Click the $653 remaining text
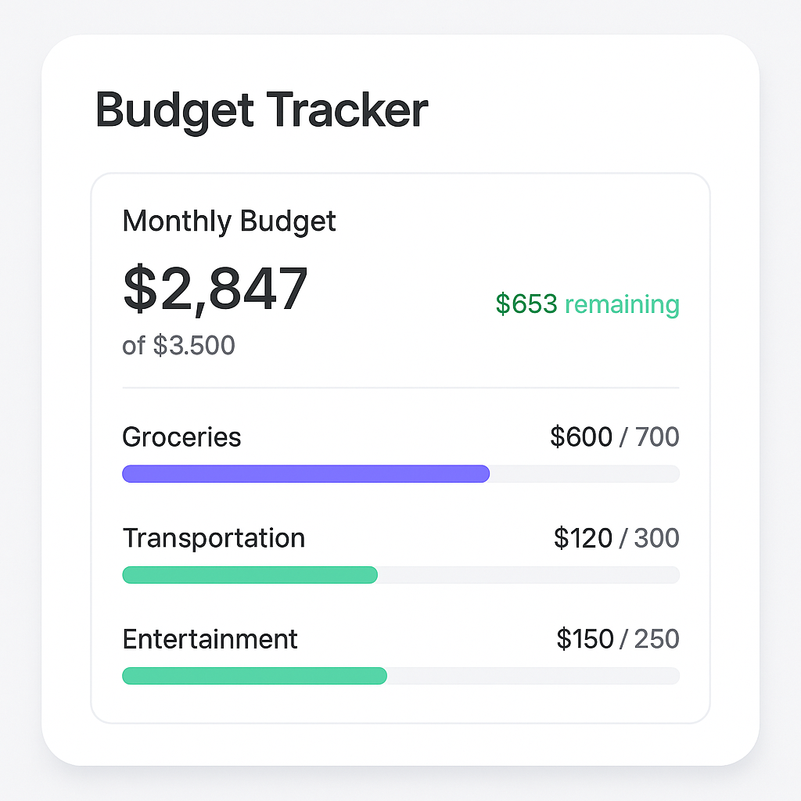The width and height of the screenshot is (801, 801). tap(587, 304)
